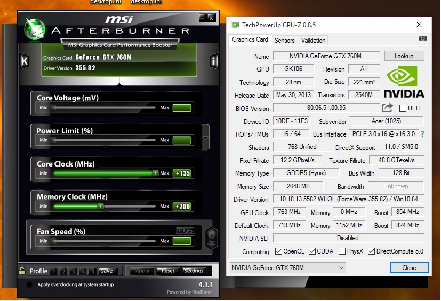Toggle the UEFI checkbox
The image size is (441, 301).
point(403,108)
